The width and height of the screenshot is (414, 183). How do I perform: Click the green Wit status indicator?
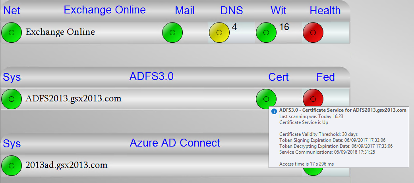pos(266,32)
